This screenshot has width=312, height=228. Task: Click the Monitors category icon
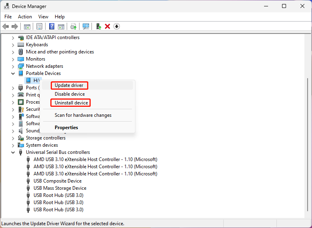tap(21, 59)
